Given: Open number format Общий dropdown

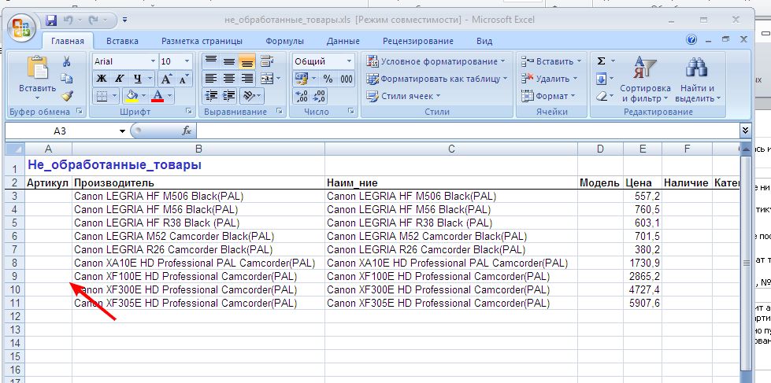Looking at the screenshot, I should pos(349,61).
